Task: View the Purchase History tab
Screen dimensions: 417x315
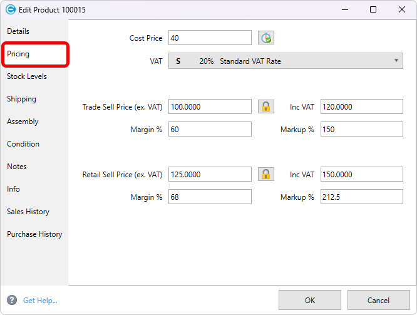Action: tap(34, 234)
